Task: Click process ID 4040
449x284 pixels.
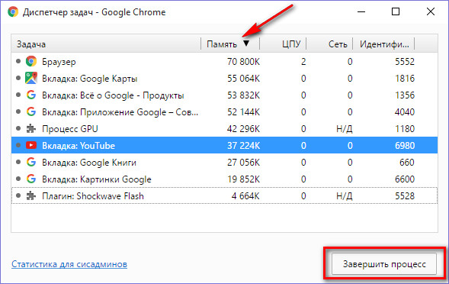Action: point(405,112)
